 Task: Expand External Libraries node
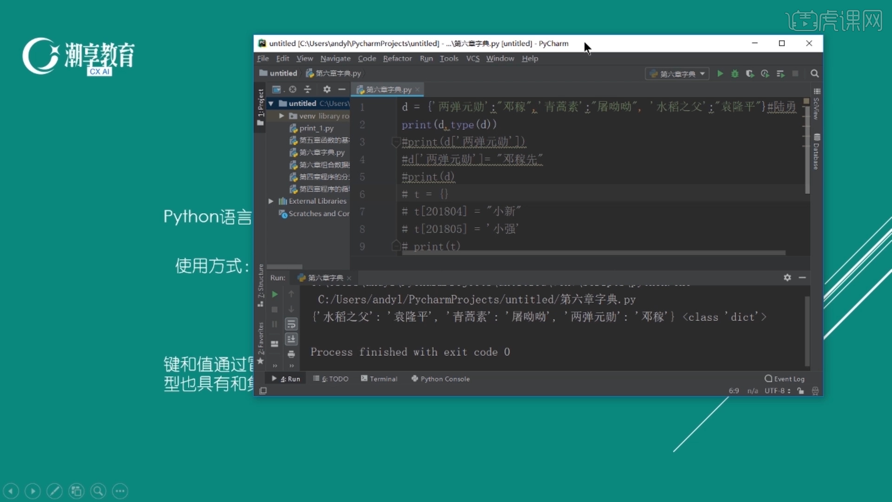pyautogui.click(x=271, y=201)
